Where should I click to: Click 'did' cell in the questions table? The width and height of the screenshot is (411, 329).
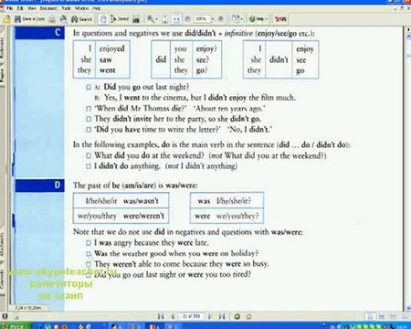click(161, 59)
